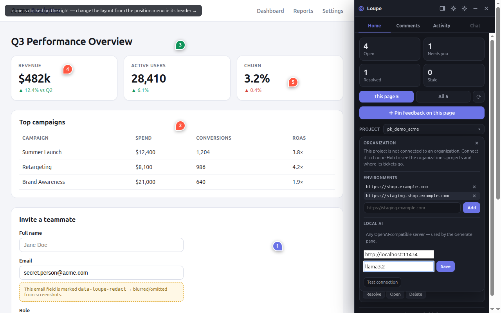This screenshot has height=313, width=501.
Task: Open the green feedback pin number 3
Action: (x=180, y=45)
